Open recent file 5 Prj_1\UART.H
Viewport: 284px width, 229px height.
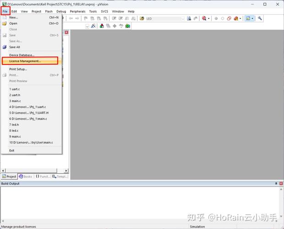(32, 113)
